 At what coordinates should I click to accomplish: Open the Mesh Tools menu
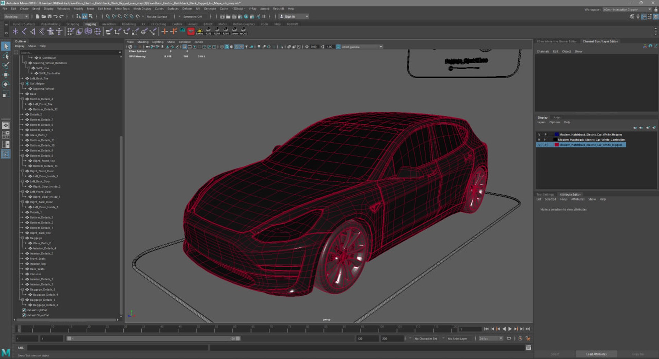pos(122,9)
